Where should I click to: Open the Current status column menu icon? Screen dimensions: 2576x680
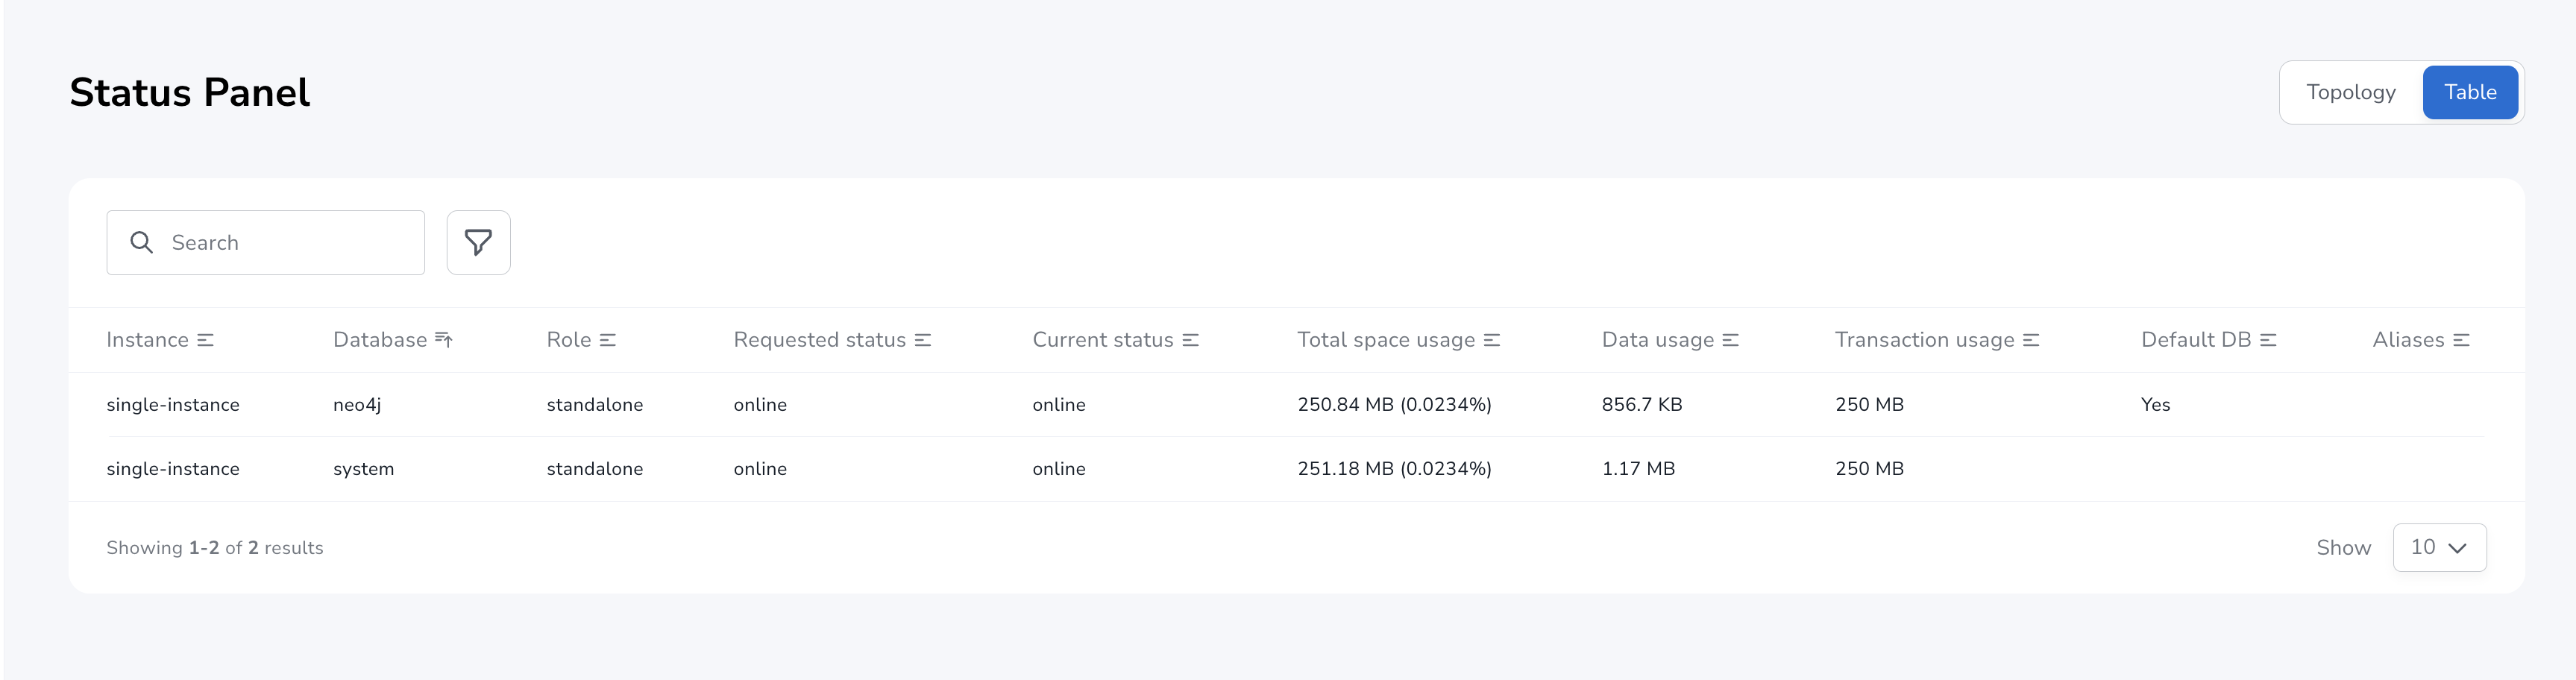1190,340
